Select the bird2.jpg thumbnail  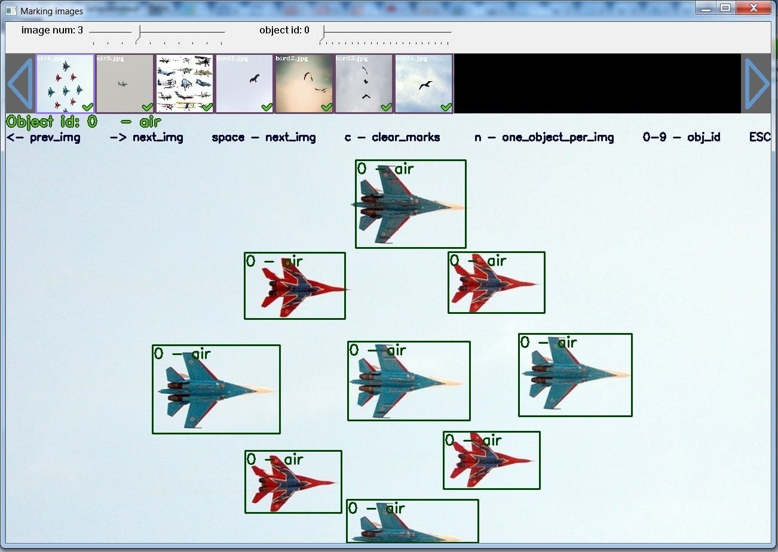point(304,82)
